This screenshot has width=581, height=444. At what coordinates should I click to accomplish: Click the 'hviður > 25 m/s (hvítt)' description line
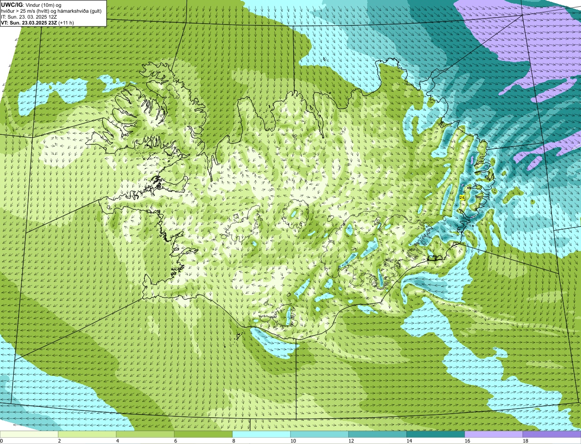[51, 10]
